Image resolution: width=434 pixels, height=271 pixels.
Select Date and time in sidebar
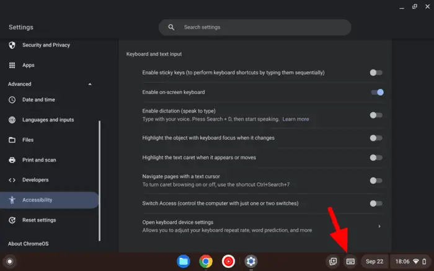[x=38, y=100]
